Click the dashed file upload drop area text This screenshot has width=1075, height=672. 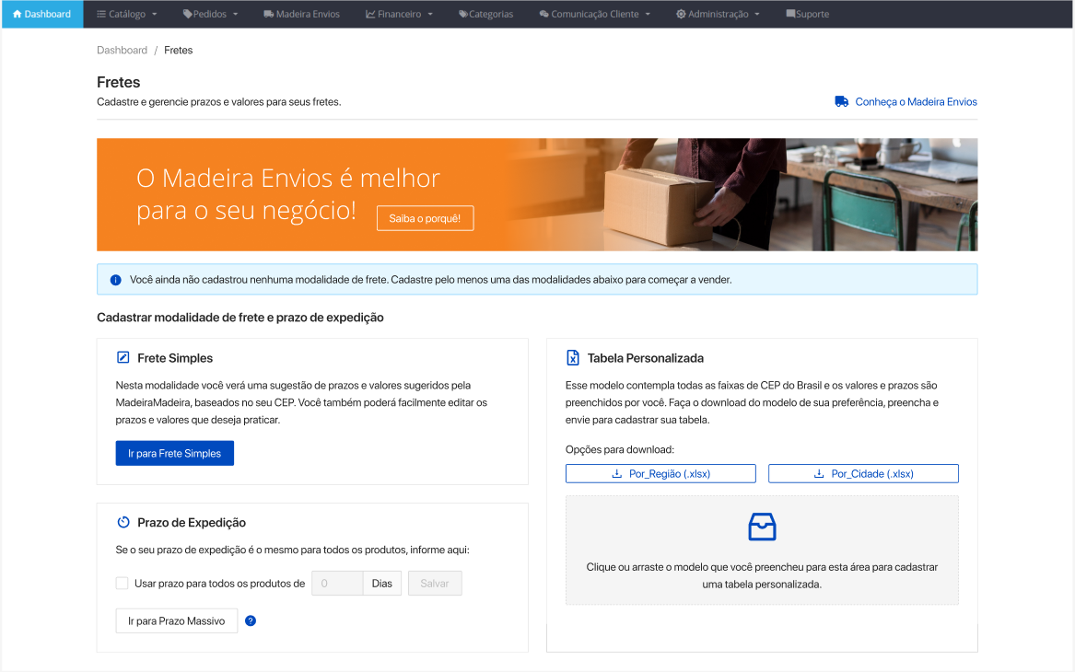(x=762, y=575)
